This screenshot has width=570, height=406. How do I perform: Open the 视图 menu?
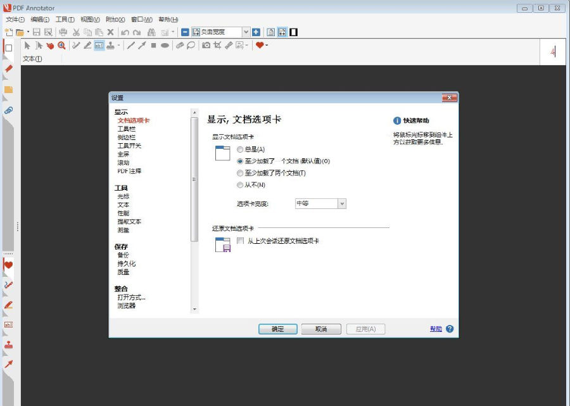click(89, 19)
